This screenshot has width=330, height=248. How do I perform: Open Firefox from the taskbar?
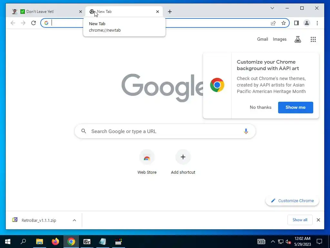[55, 242]
